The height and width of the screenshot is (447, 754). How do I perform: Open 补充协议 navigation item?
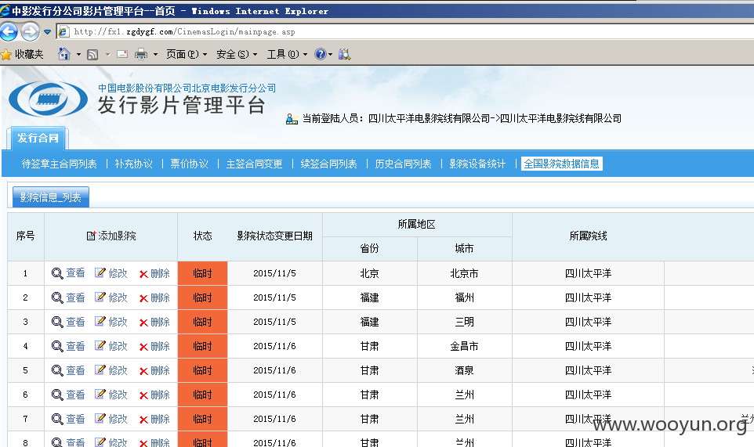point(134,164)
